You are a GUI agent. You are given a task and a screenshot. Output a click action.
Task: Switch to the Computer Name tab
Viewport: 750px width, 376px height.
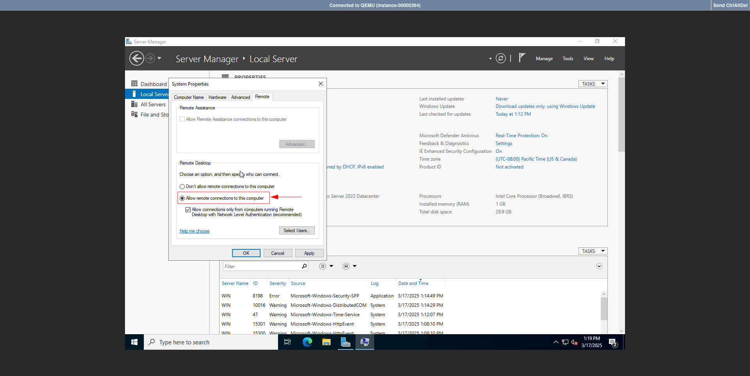tap(189, 97)
